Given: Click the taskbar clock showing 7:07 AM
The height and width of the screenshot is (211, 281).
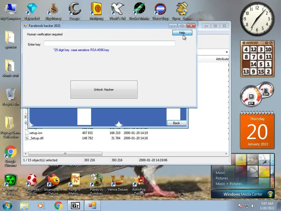Looking at the screenshot, I should [x=267, y=206].
